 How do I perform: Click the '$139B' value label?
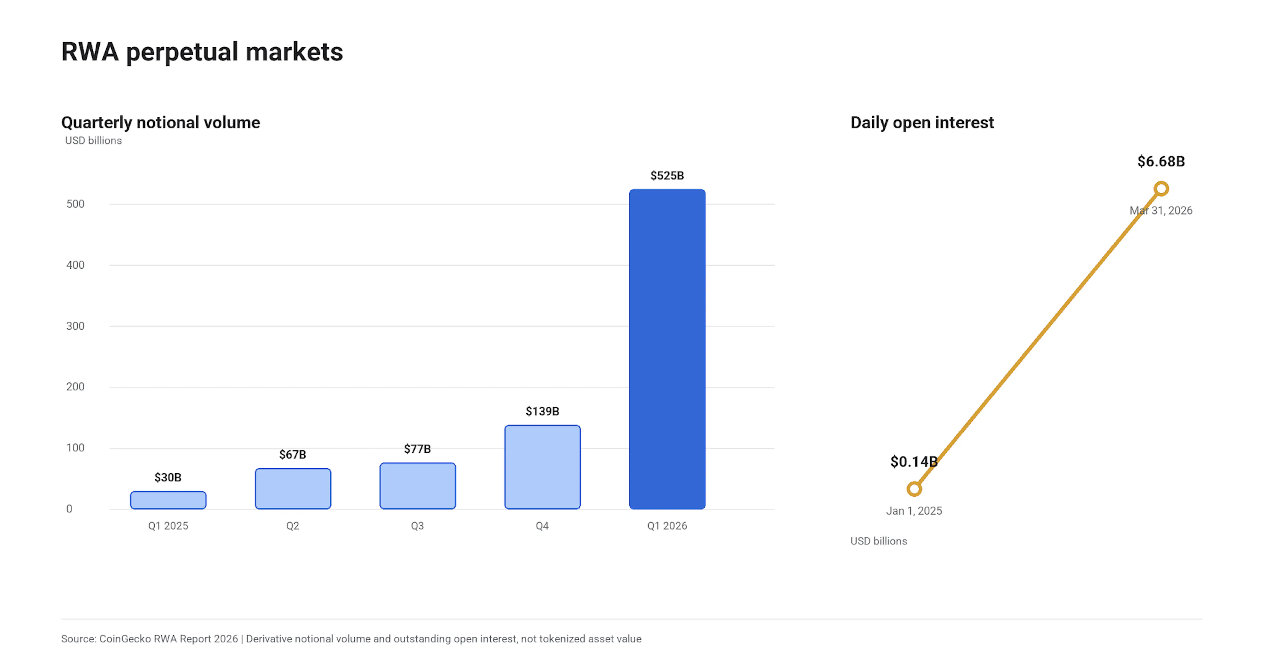point(542,411)
